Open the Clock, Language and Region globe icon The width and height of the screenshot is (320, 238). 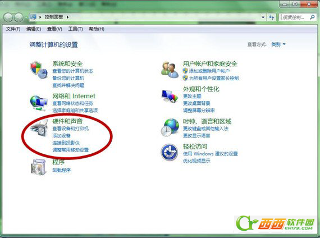click(x=170, y=127)
